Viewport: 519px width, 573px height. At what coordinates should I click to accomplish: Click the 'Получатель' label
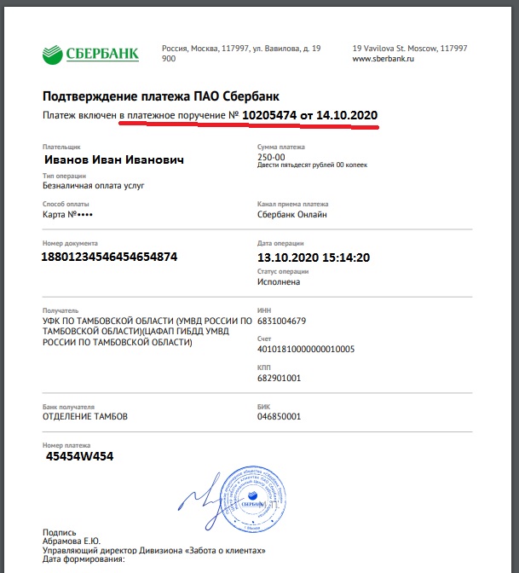click(x=61, y=310)
